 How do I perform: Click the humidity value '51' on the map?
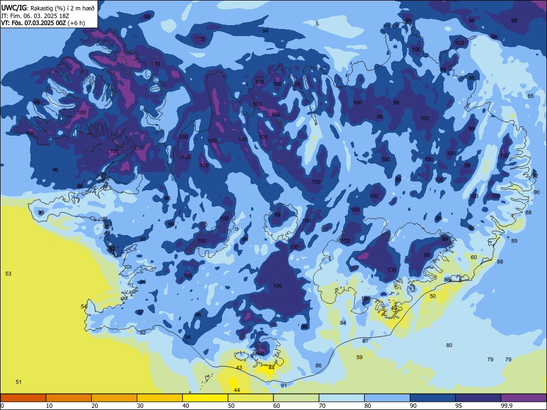point(19,382)
